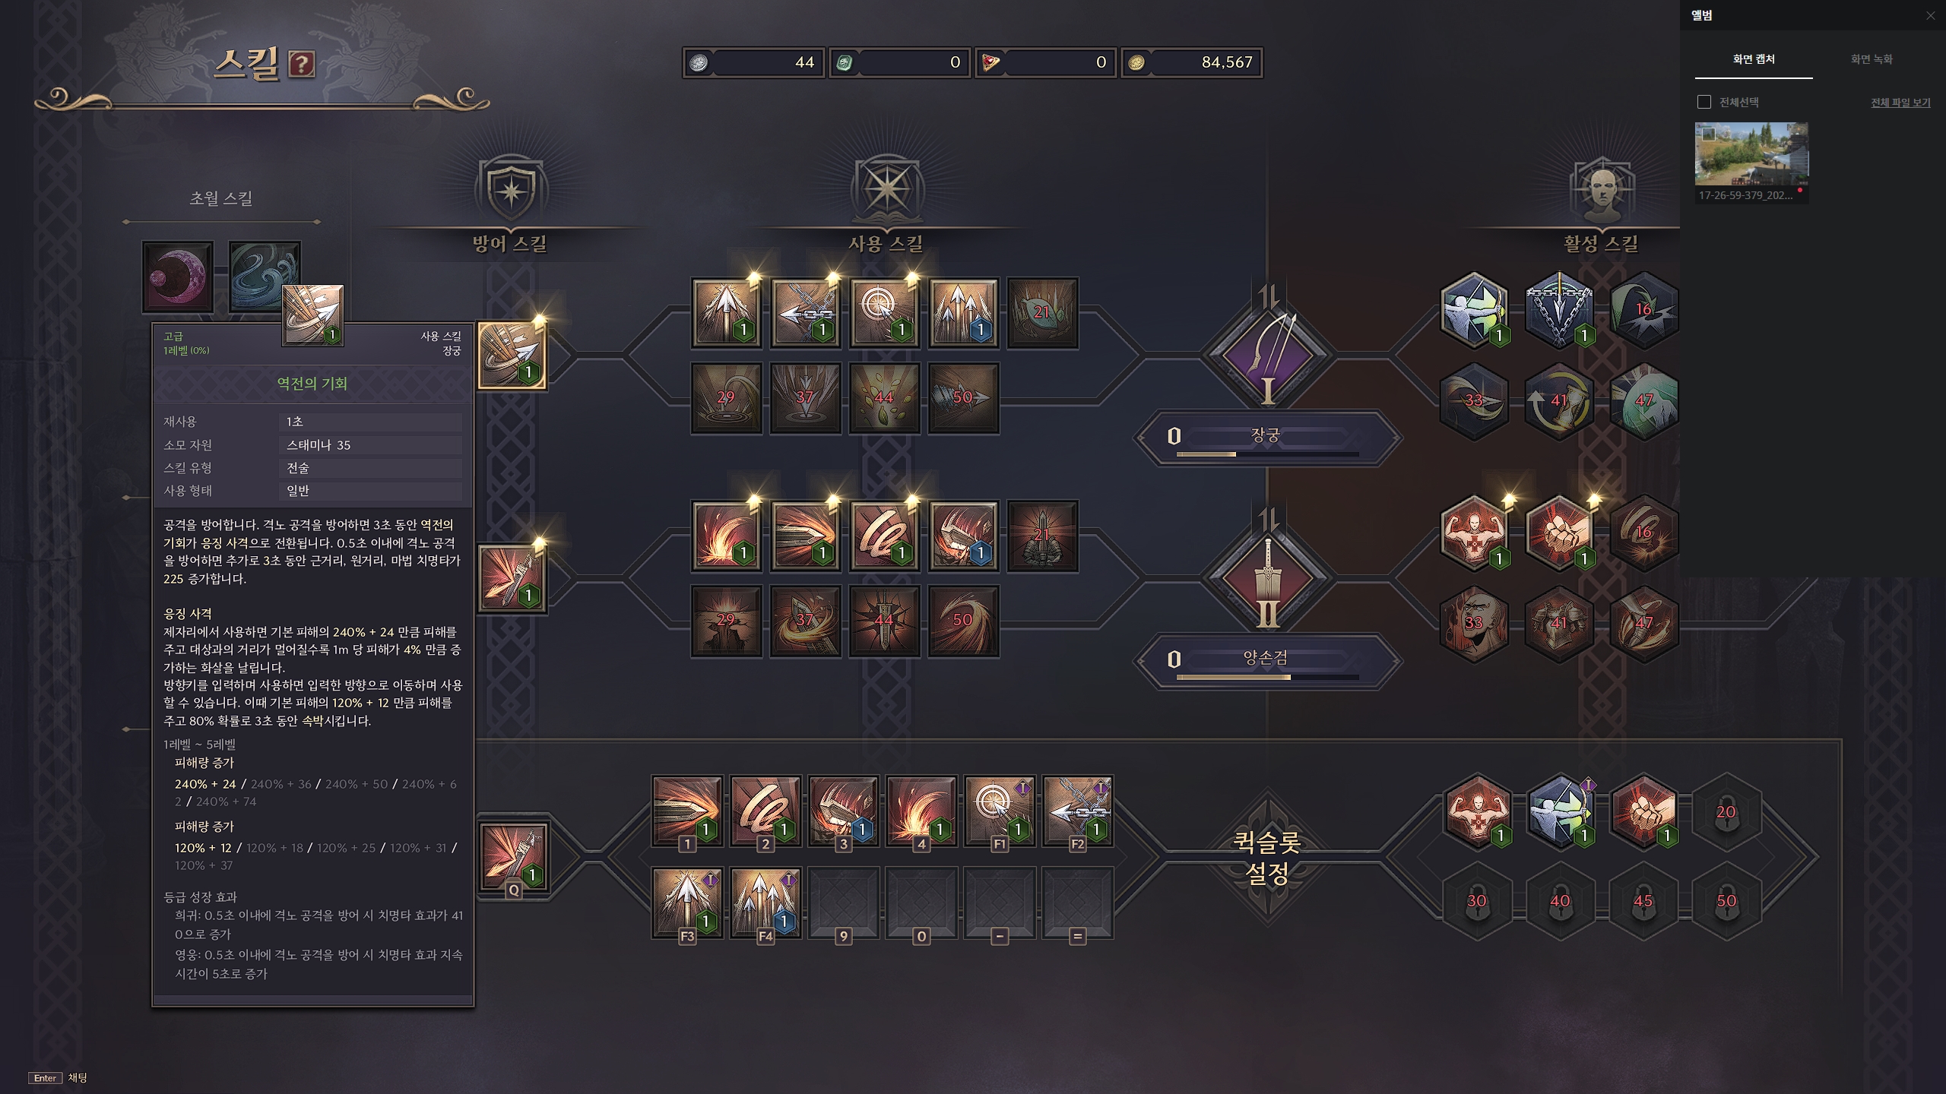Click the 퀵슬롯 설정 button
Image resolution: width=1946 pixels, height=1094 pixels.
(1267, 856)
